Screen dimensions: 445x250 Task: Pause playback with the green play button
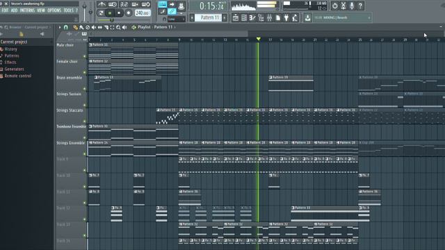tap(110, 13)
